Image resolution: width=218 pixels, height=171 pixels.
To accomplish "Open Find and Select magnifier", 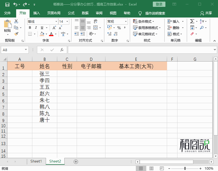I will [x=202, y=28].
